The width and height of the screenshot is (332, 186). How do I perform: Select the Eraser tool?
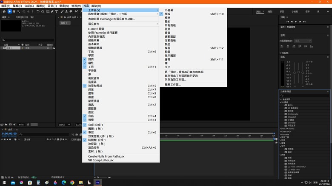tap(71, 11)
